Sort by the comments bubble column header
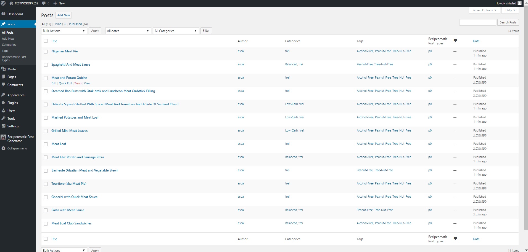This screenshot has width=528, height=252. (455, 41)
